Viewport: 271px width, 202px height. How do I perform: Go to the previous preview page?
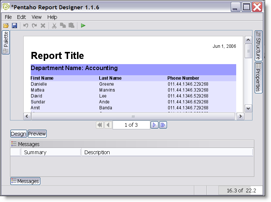pyautogui.click(x=108, y=125)
